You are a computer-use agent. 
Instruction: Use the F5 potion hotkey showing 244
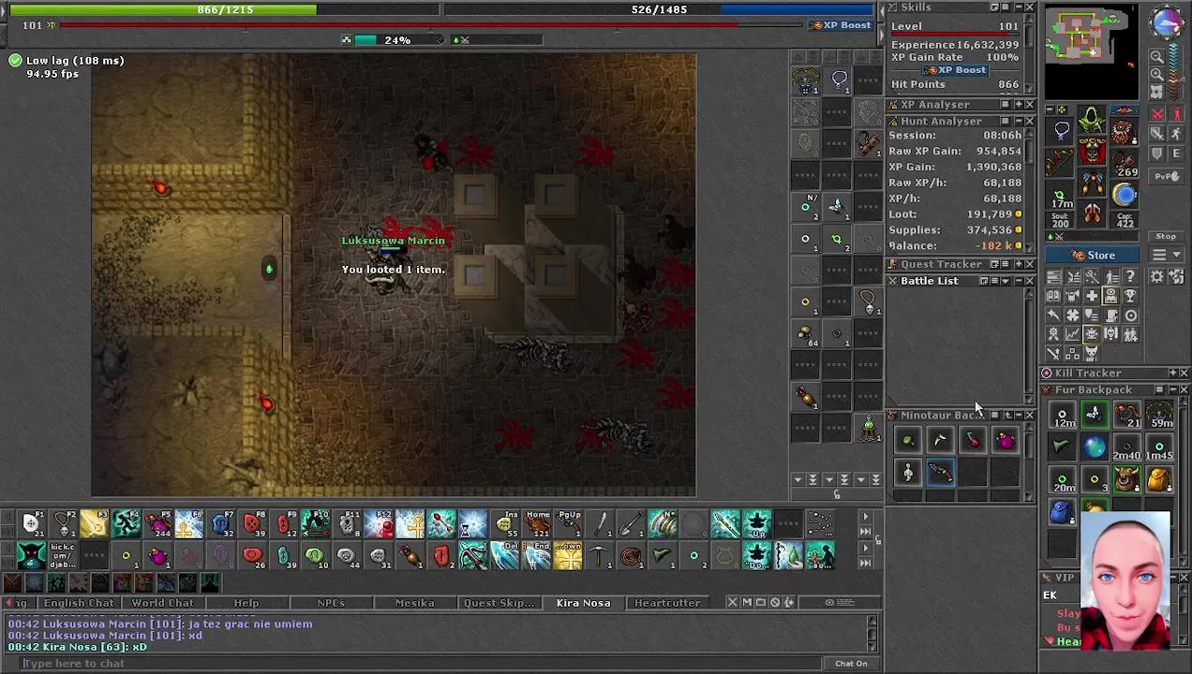(x=157, y=524)
